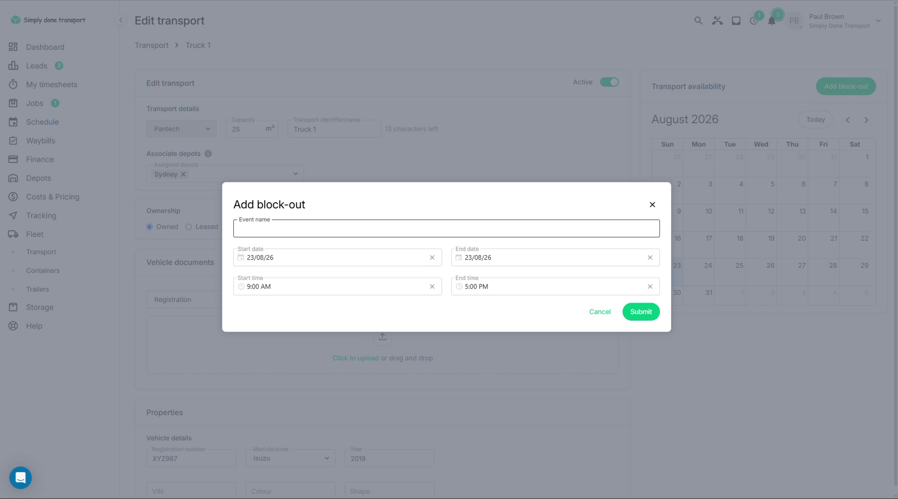
Task: Select the Leased radio option
Action: coord(189,227)
